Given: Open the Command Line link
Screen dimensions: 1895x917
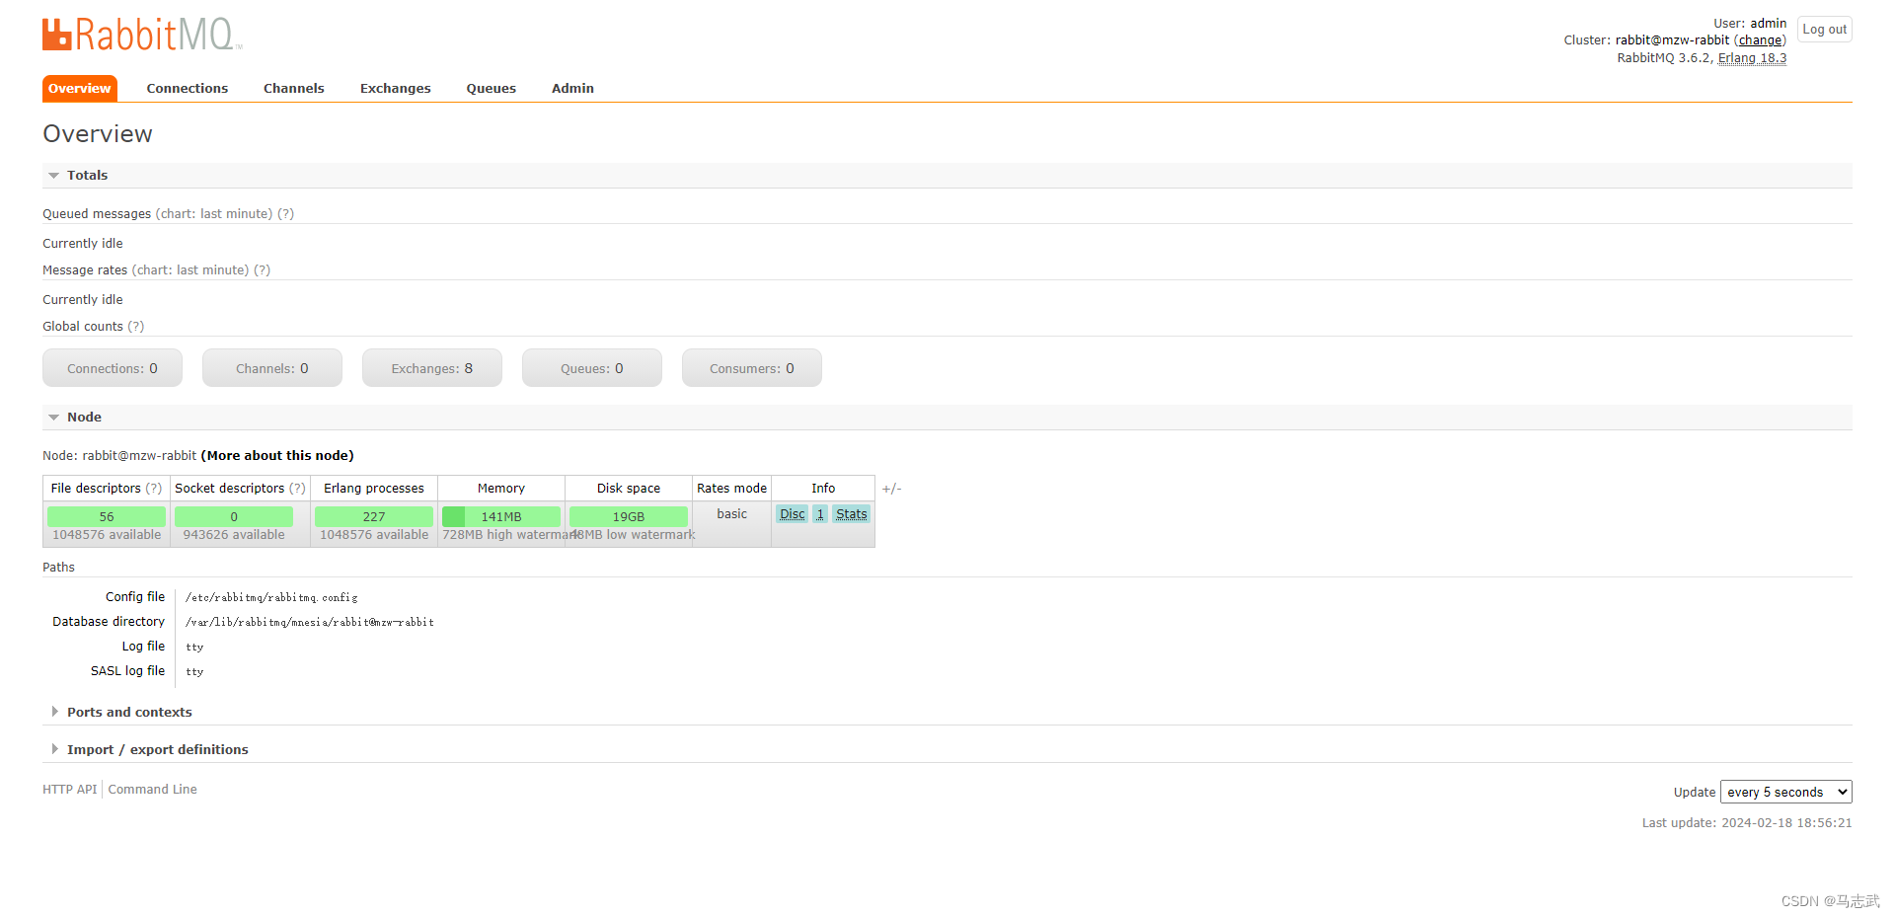Looking at the screenshot, I should [x=153, y=790].
